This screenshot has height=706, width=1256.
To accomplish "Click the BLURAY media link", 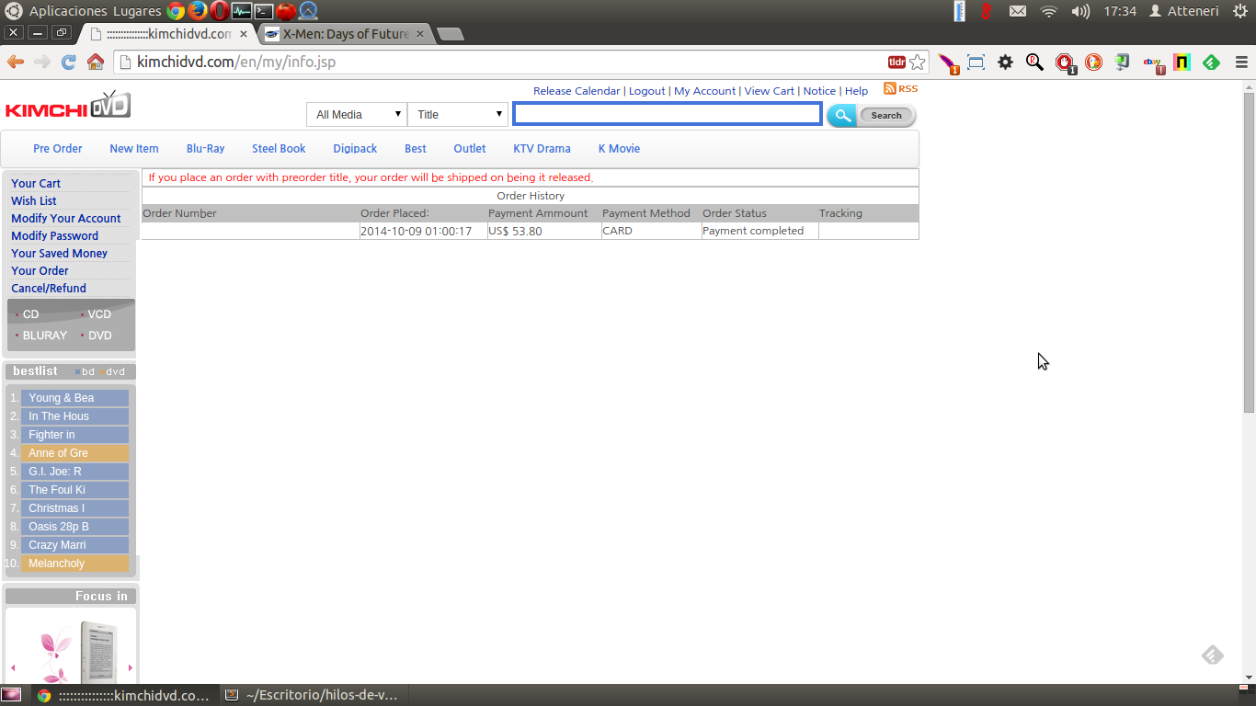I will [x=45, y=336].
